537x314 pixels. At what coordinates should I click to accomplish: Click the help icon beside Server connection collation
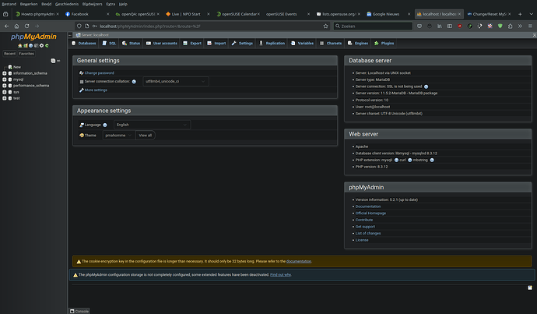click(x=134, y=81)
